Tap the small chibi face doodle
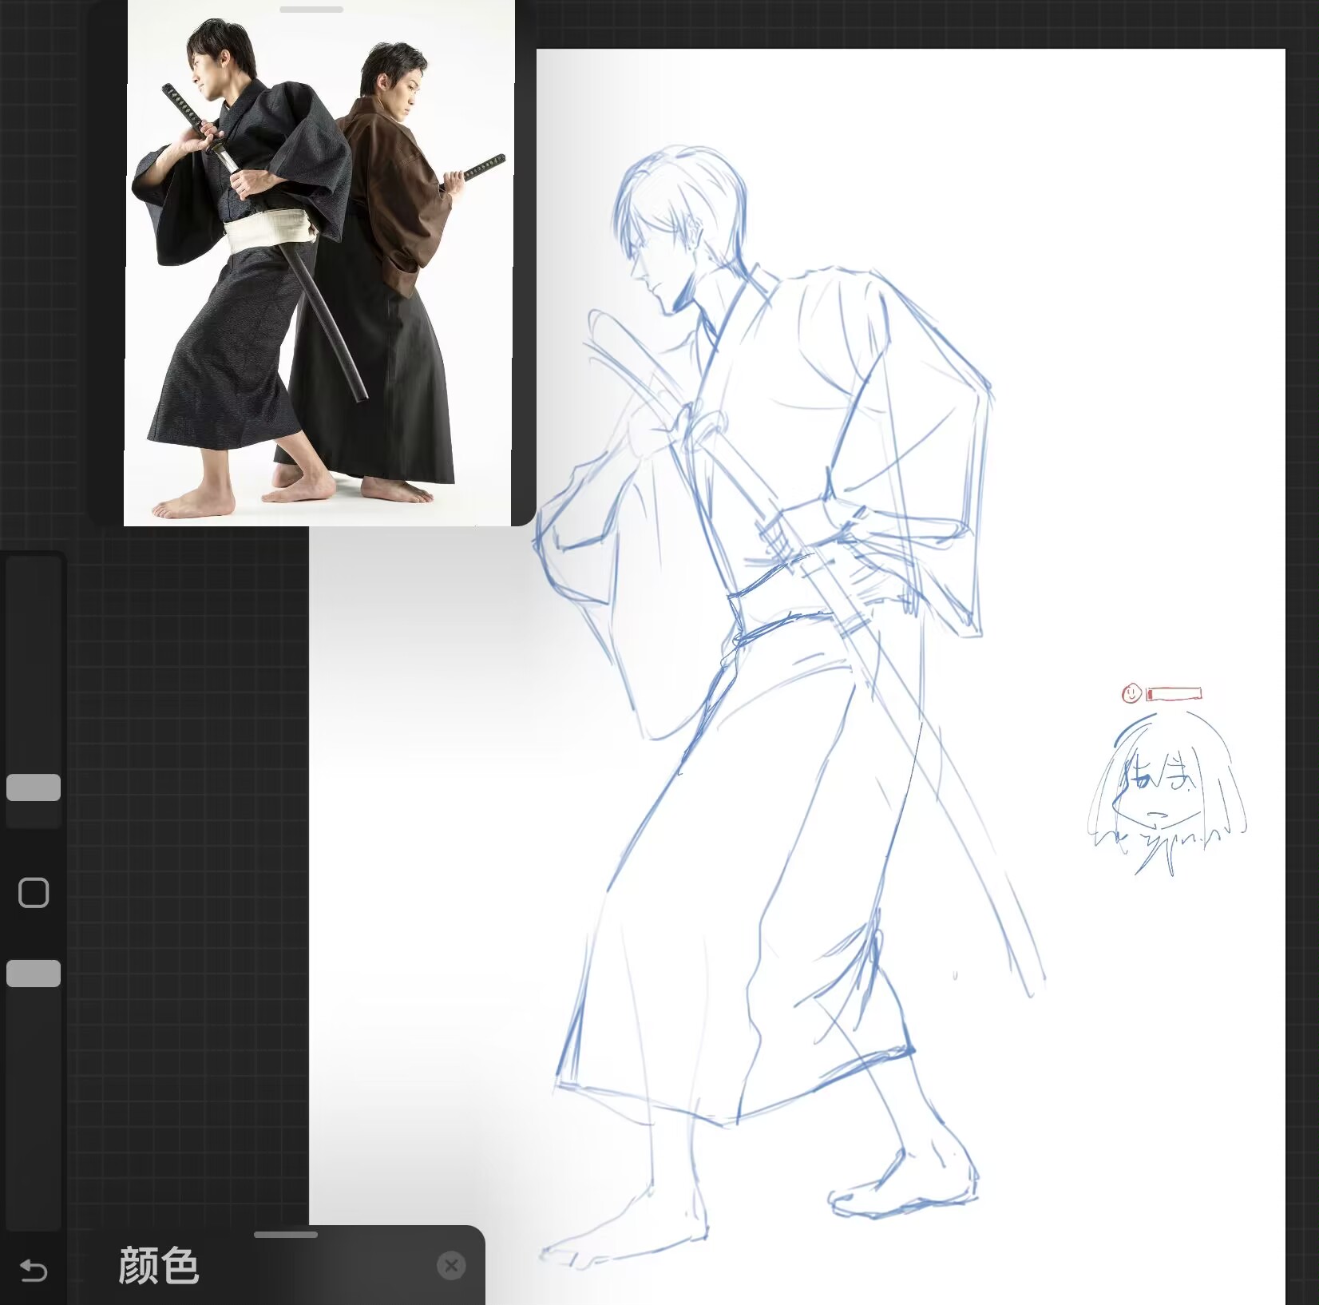Viewport: 1319px width, 1305px height. point(1162,799)
